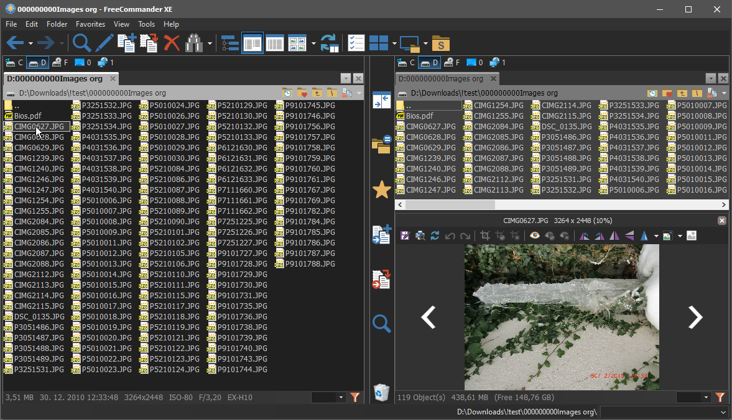Open recycle bin icon in middle bar

tap(381, 392)
